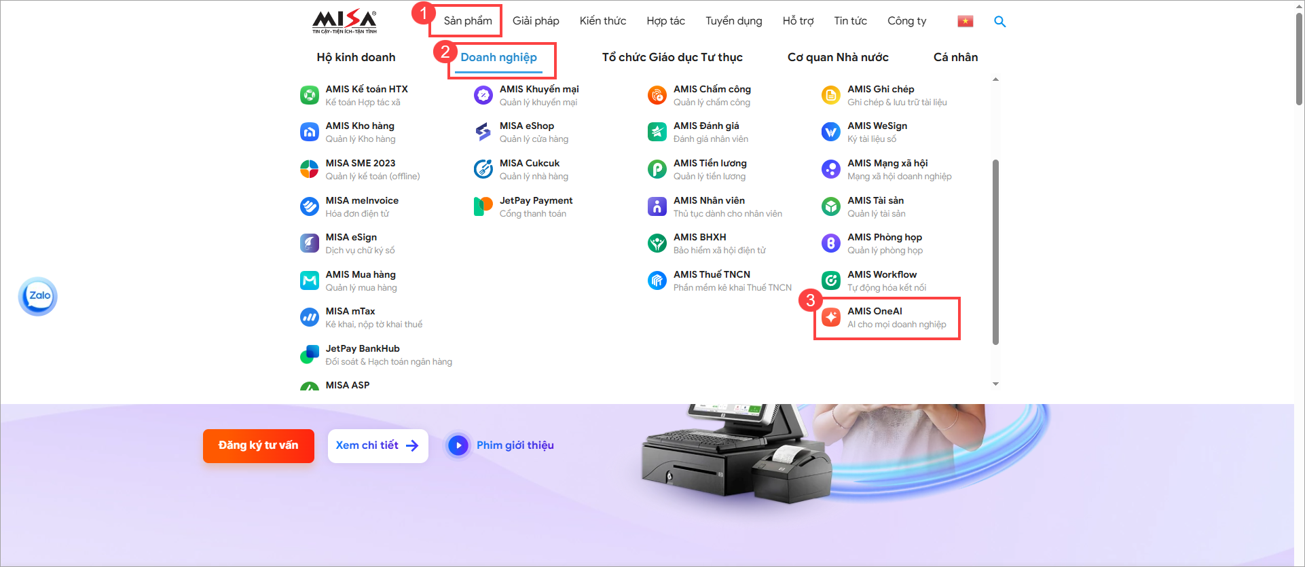The width and height of the screenshot is (1305, 567).
Task: Open the Hợp tác menu
Action: (x=665, y=21)
